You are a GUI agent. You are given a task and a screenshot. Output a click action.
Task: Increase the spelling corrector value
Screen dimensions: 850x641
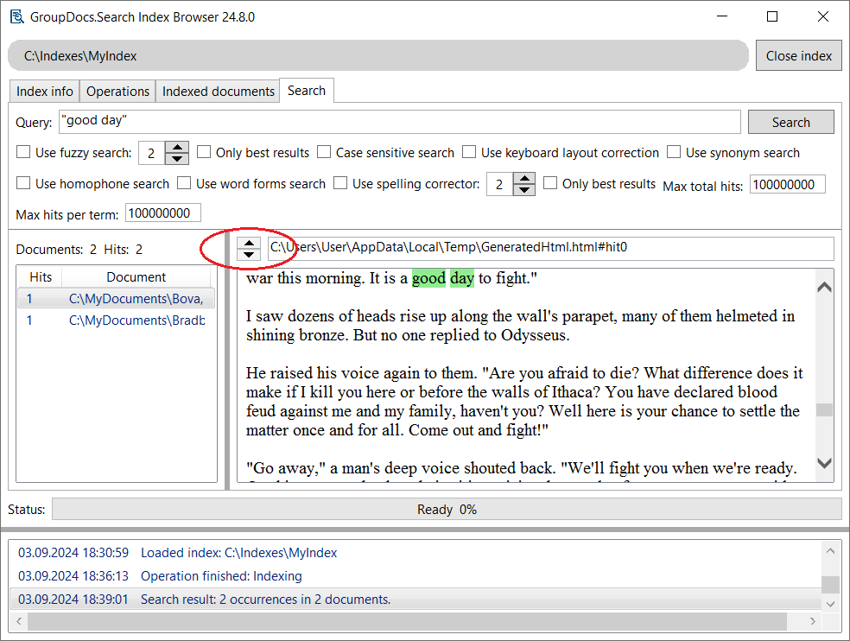click(x=524, y=179)
